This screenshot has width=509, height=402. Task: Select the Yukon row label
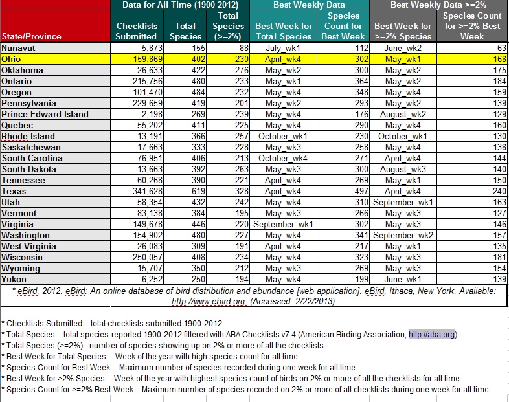pyautogui.click(x=55, y=280)
